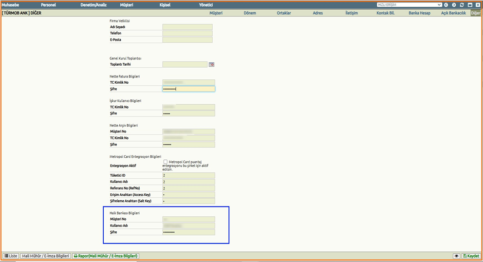The image size is (483, 262).
Task: Switch to the Açık Bankacılık tab
Action: [453, 13]
